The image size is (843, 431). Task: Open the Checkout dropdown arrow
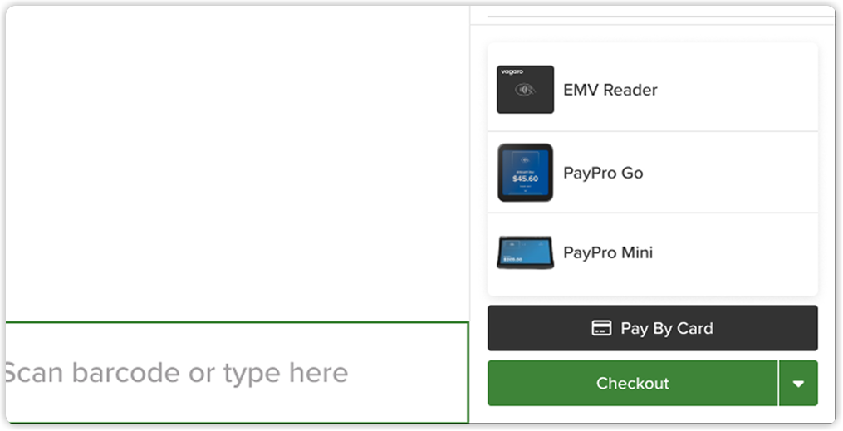coord(798,383)
